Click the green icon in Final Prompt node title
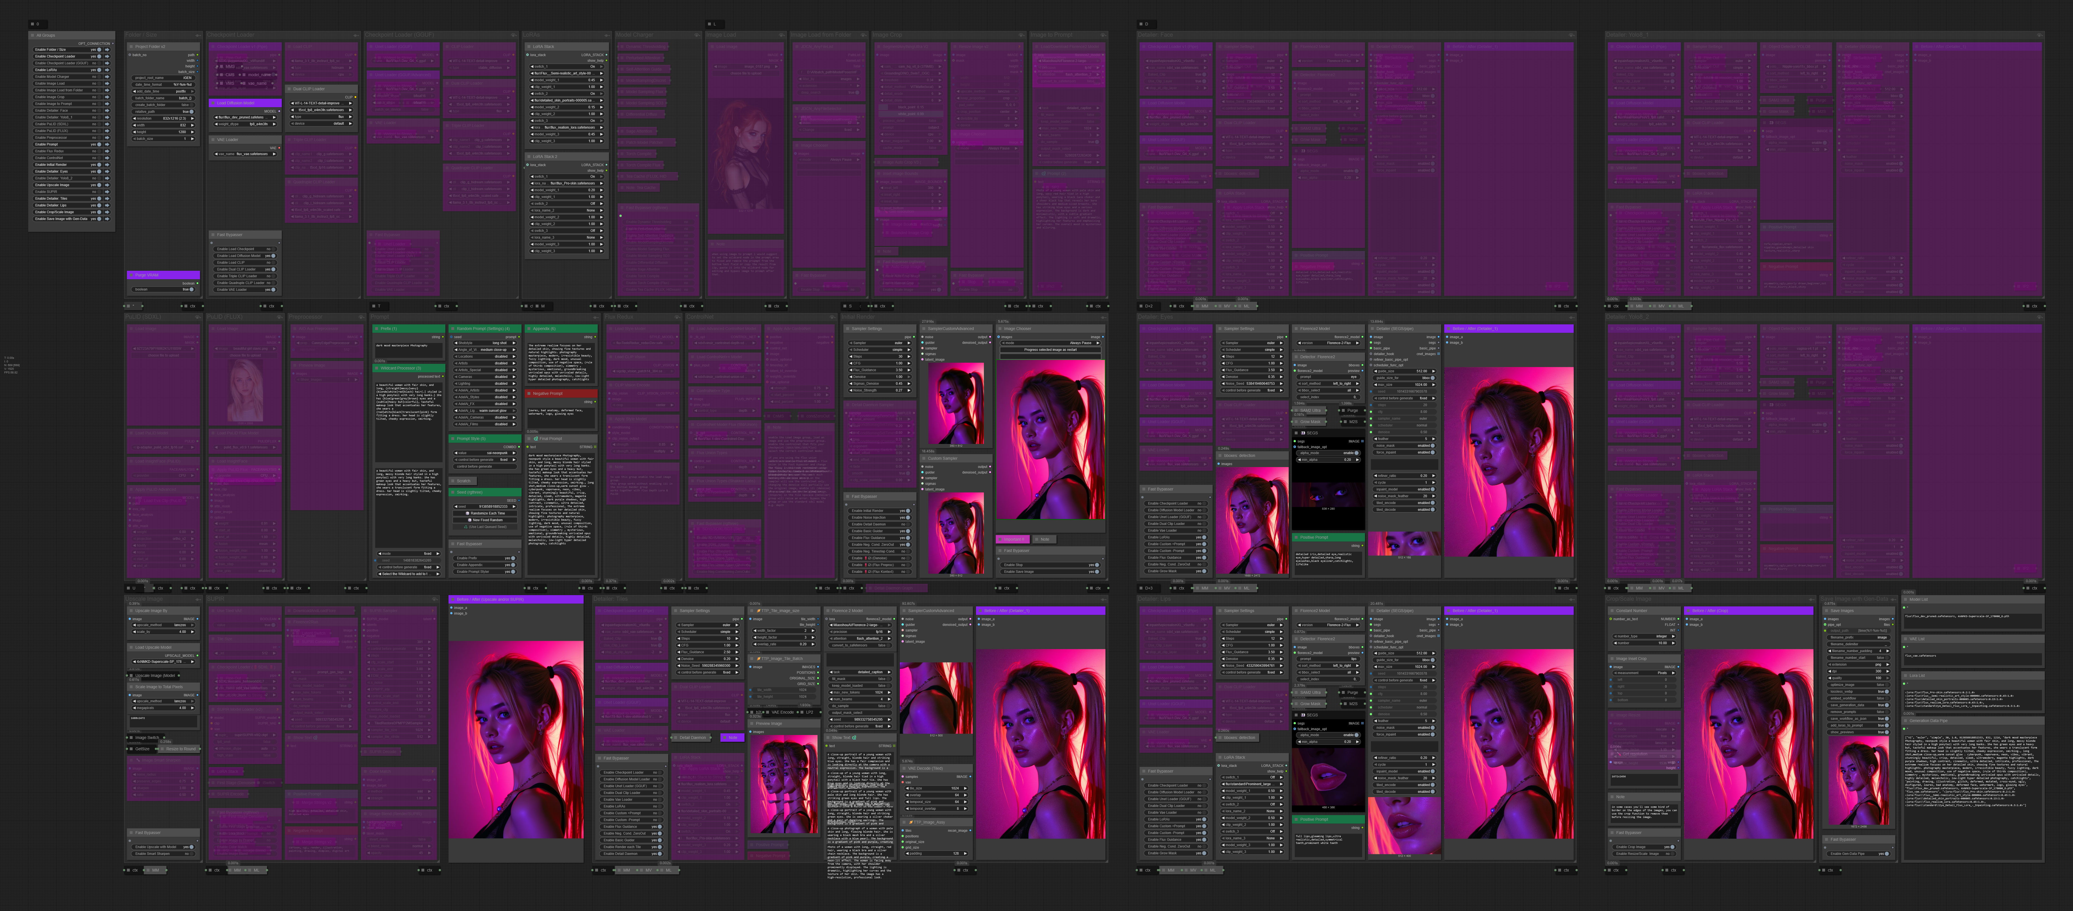Image resolution: width=2073 pixels, height=911 pixels. [536, 439]
